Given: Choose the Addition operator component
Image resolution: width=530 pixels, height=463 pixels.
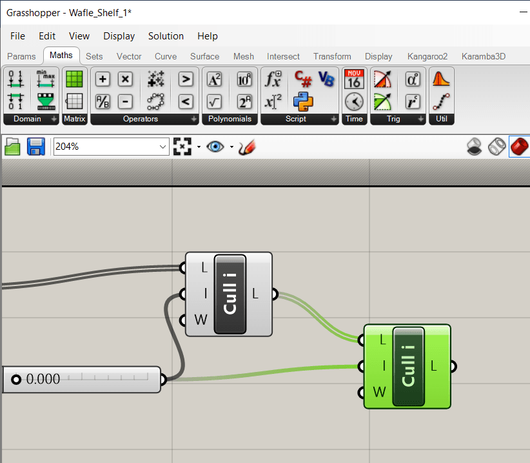Looking at the screenshot, I should pos(103,79).
